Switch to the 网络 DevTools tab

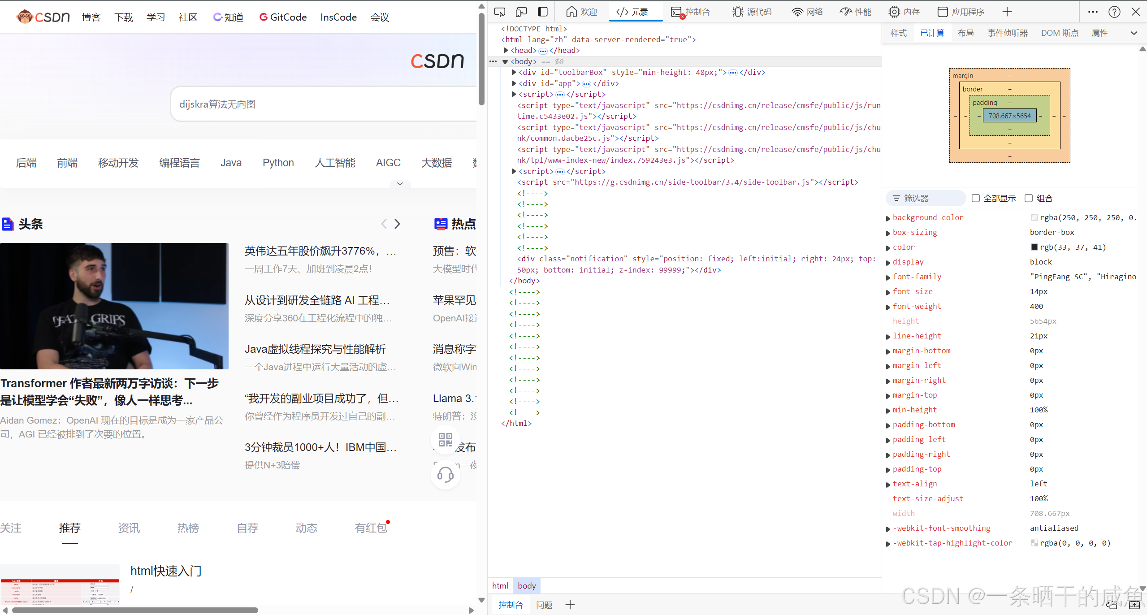pos(807,12)
